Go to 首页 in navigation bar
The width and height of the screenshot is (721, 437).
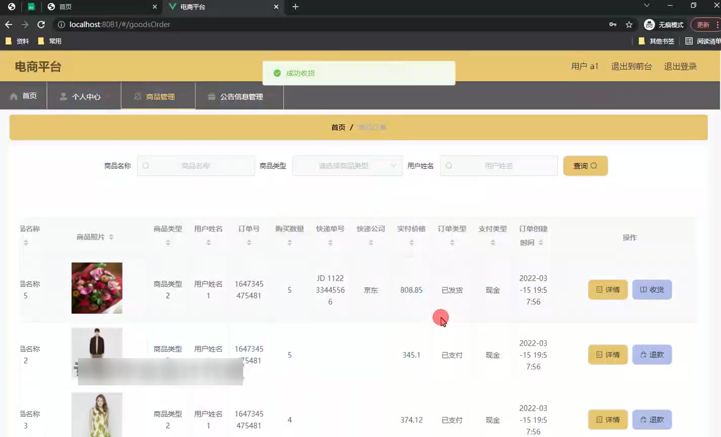[24, 96]
